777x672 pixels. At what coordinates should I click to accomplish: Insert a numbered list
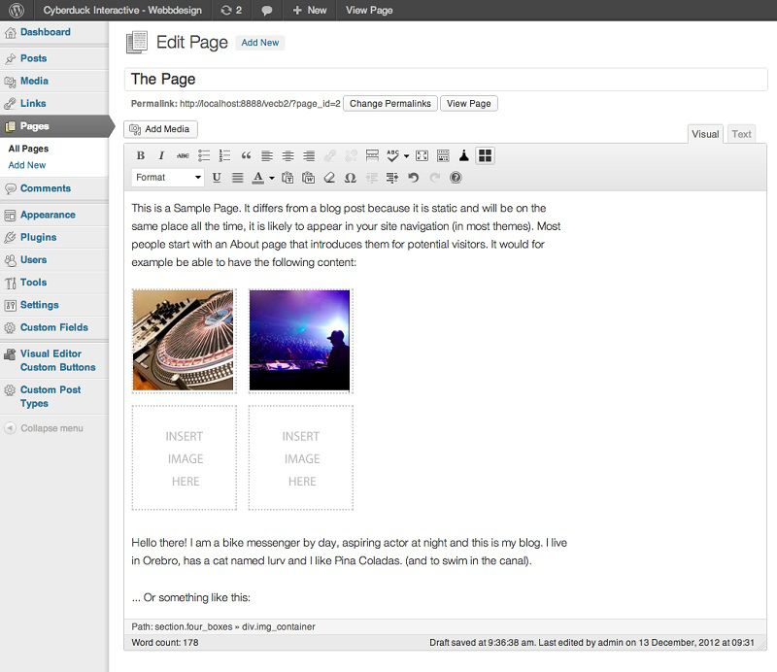click(225, 155)
